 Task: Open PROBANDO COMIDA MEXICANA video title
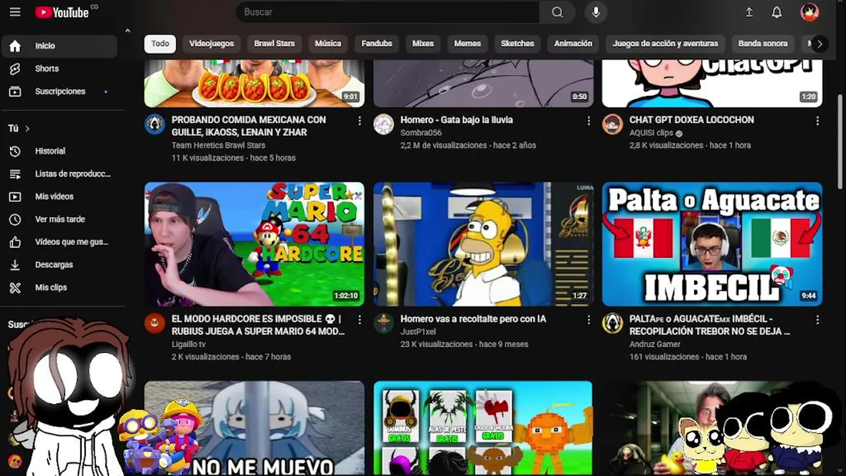point(249,126)
